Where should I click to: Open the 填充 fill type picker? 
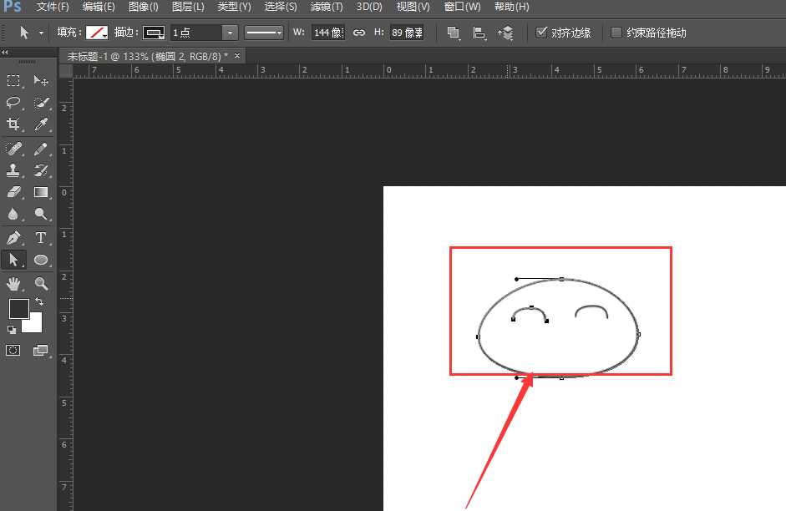click(x=97, y=33)
